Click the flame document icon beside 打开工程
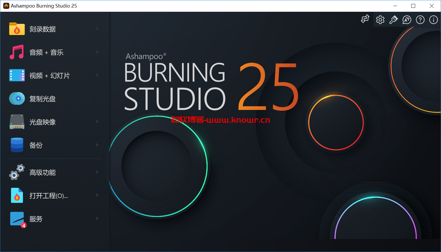Image resolution: width=441 pixels, height=252 pixels. [x=17, y=195]
